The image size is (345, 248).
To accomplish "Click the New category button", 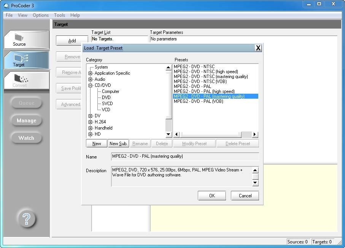I will [97, 144].
